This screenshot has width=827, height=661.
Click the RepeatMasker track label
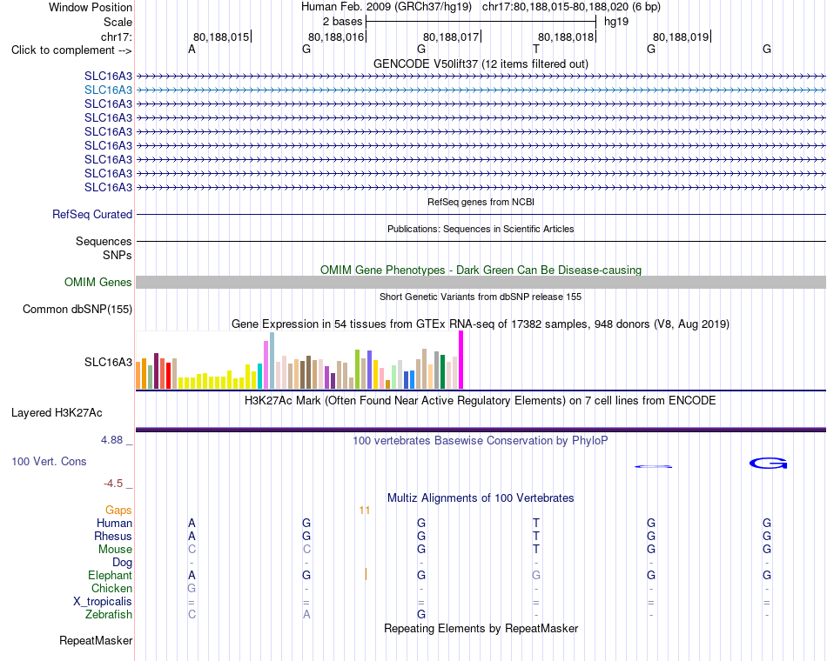[x=96, y=641]
